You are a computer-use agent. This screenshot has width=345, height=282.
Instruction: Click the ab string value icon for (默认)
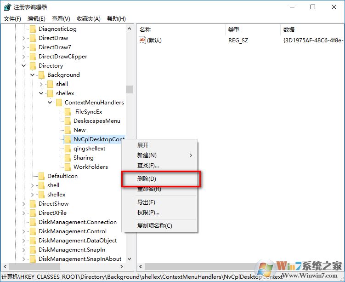click(x=142, y=40)
